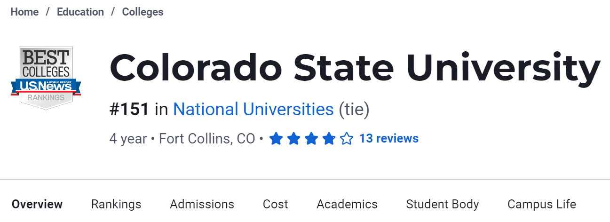
Task: Navigate to the Colleges breadcrumb
Action: coord(143,12)
